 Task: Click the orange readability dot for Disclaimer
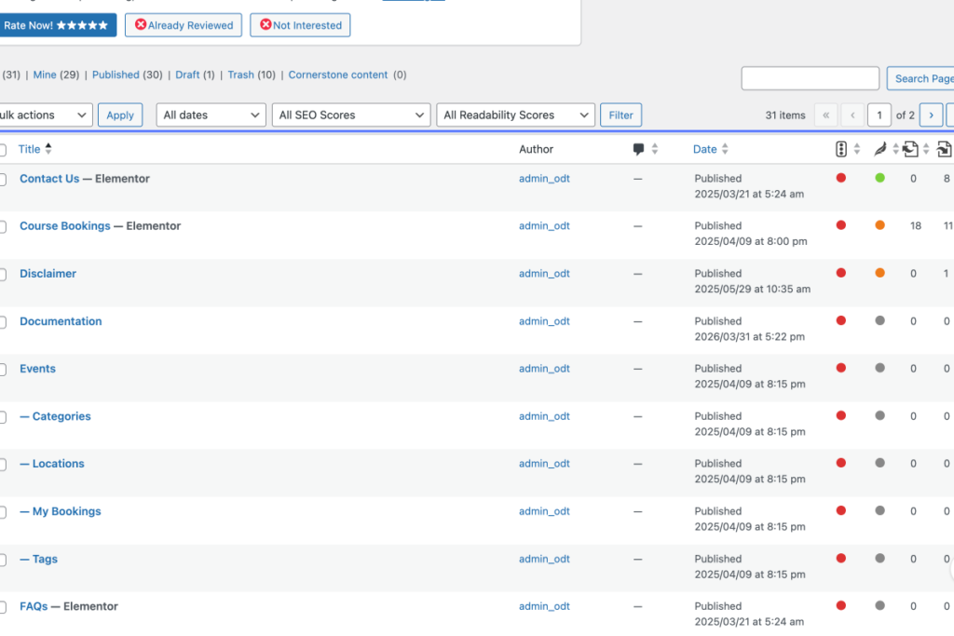point(879,273)
